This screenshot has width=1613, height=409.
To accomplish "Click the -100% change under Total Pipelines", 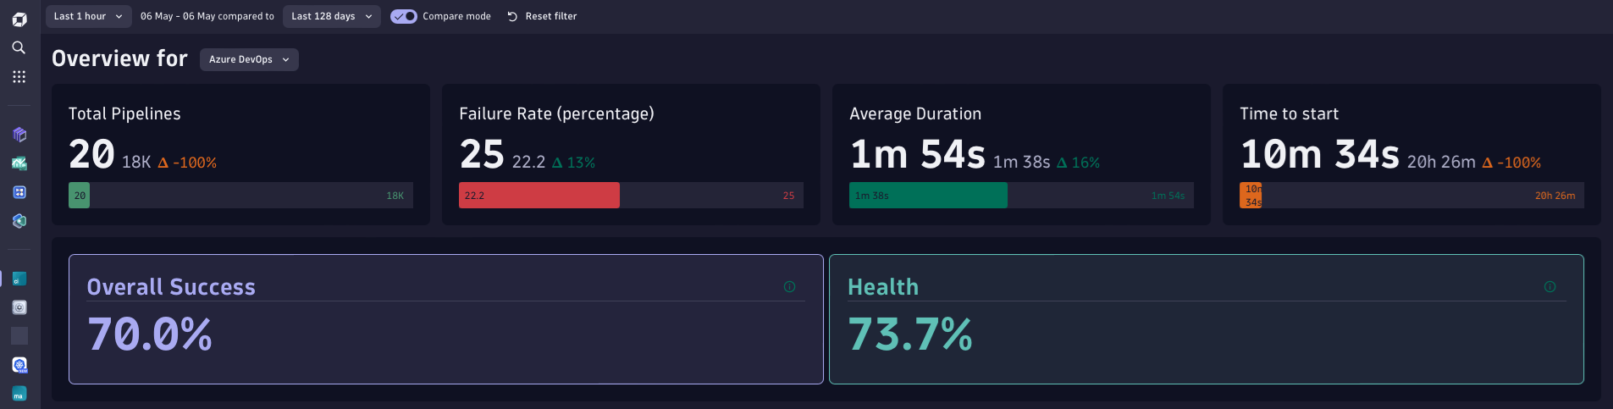I will (x=187, y=163).
